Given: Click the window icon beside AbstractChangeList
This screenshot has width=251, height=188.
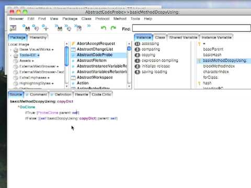Looking at the screenshot, I should coord(73,49).
